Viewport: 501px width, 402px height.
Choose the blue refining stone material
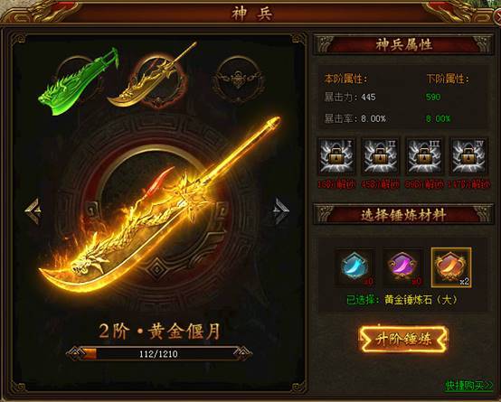coord(354,267)
